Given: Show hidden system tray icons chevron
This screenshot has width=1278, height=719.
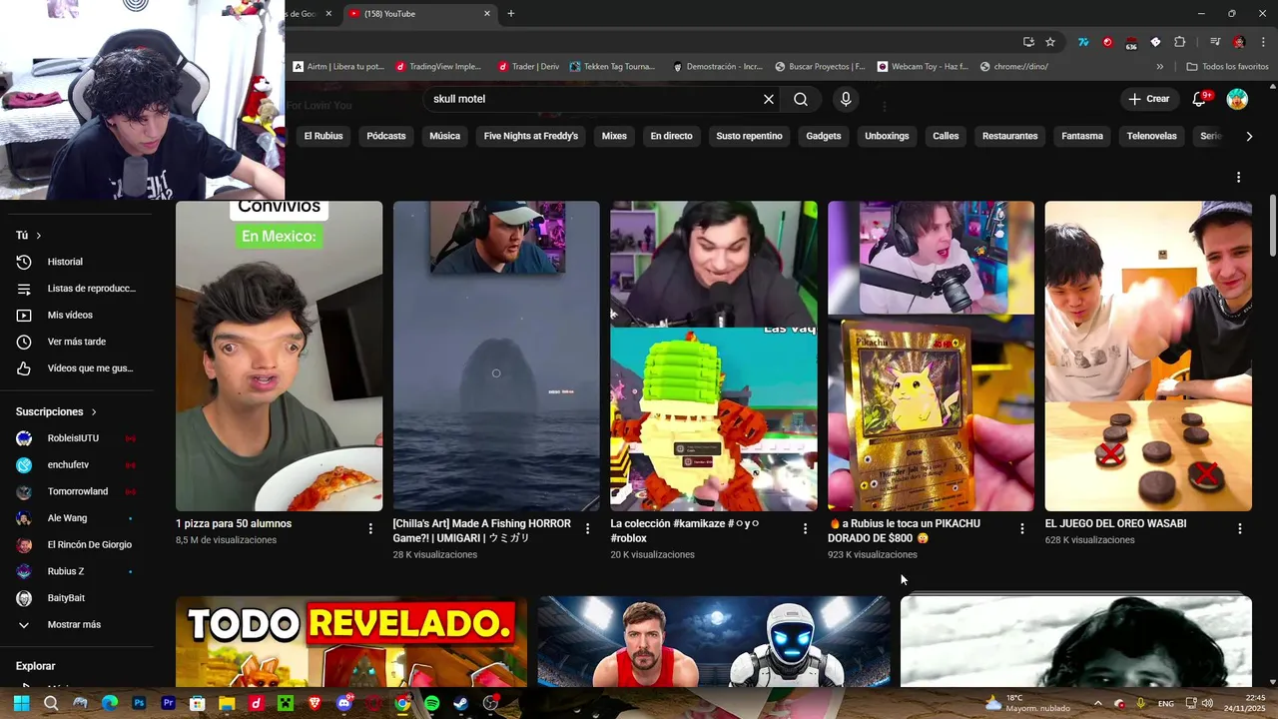Looking at the screenshot, I should point(1097,703).
